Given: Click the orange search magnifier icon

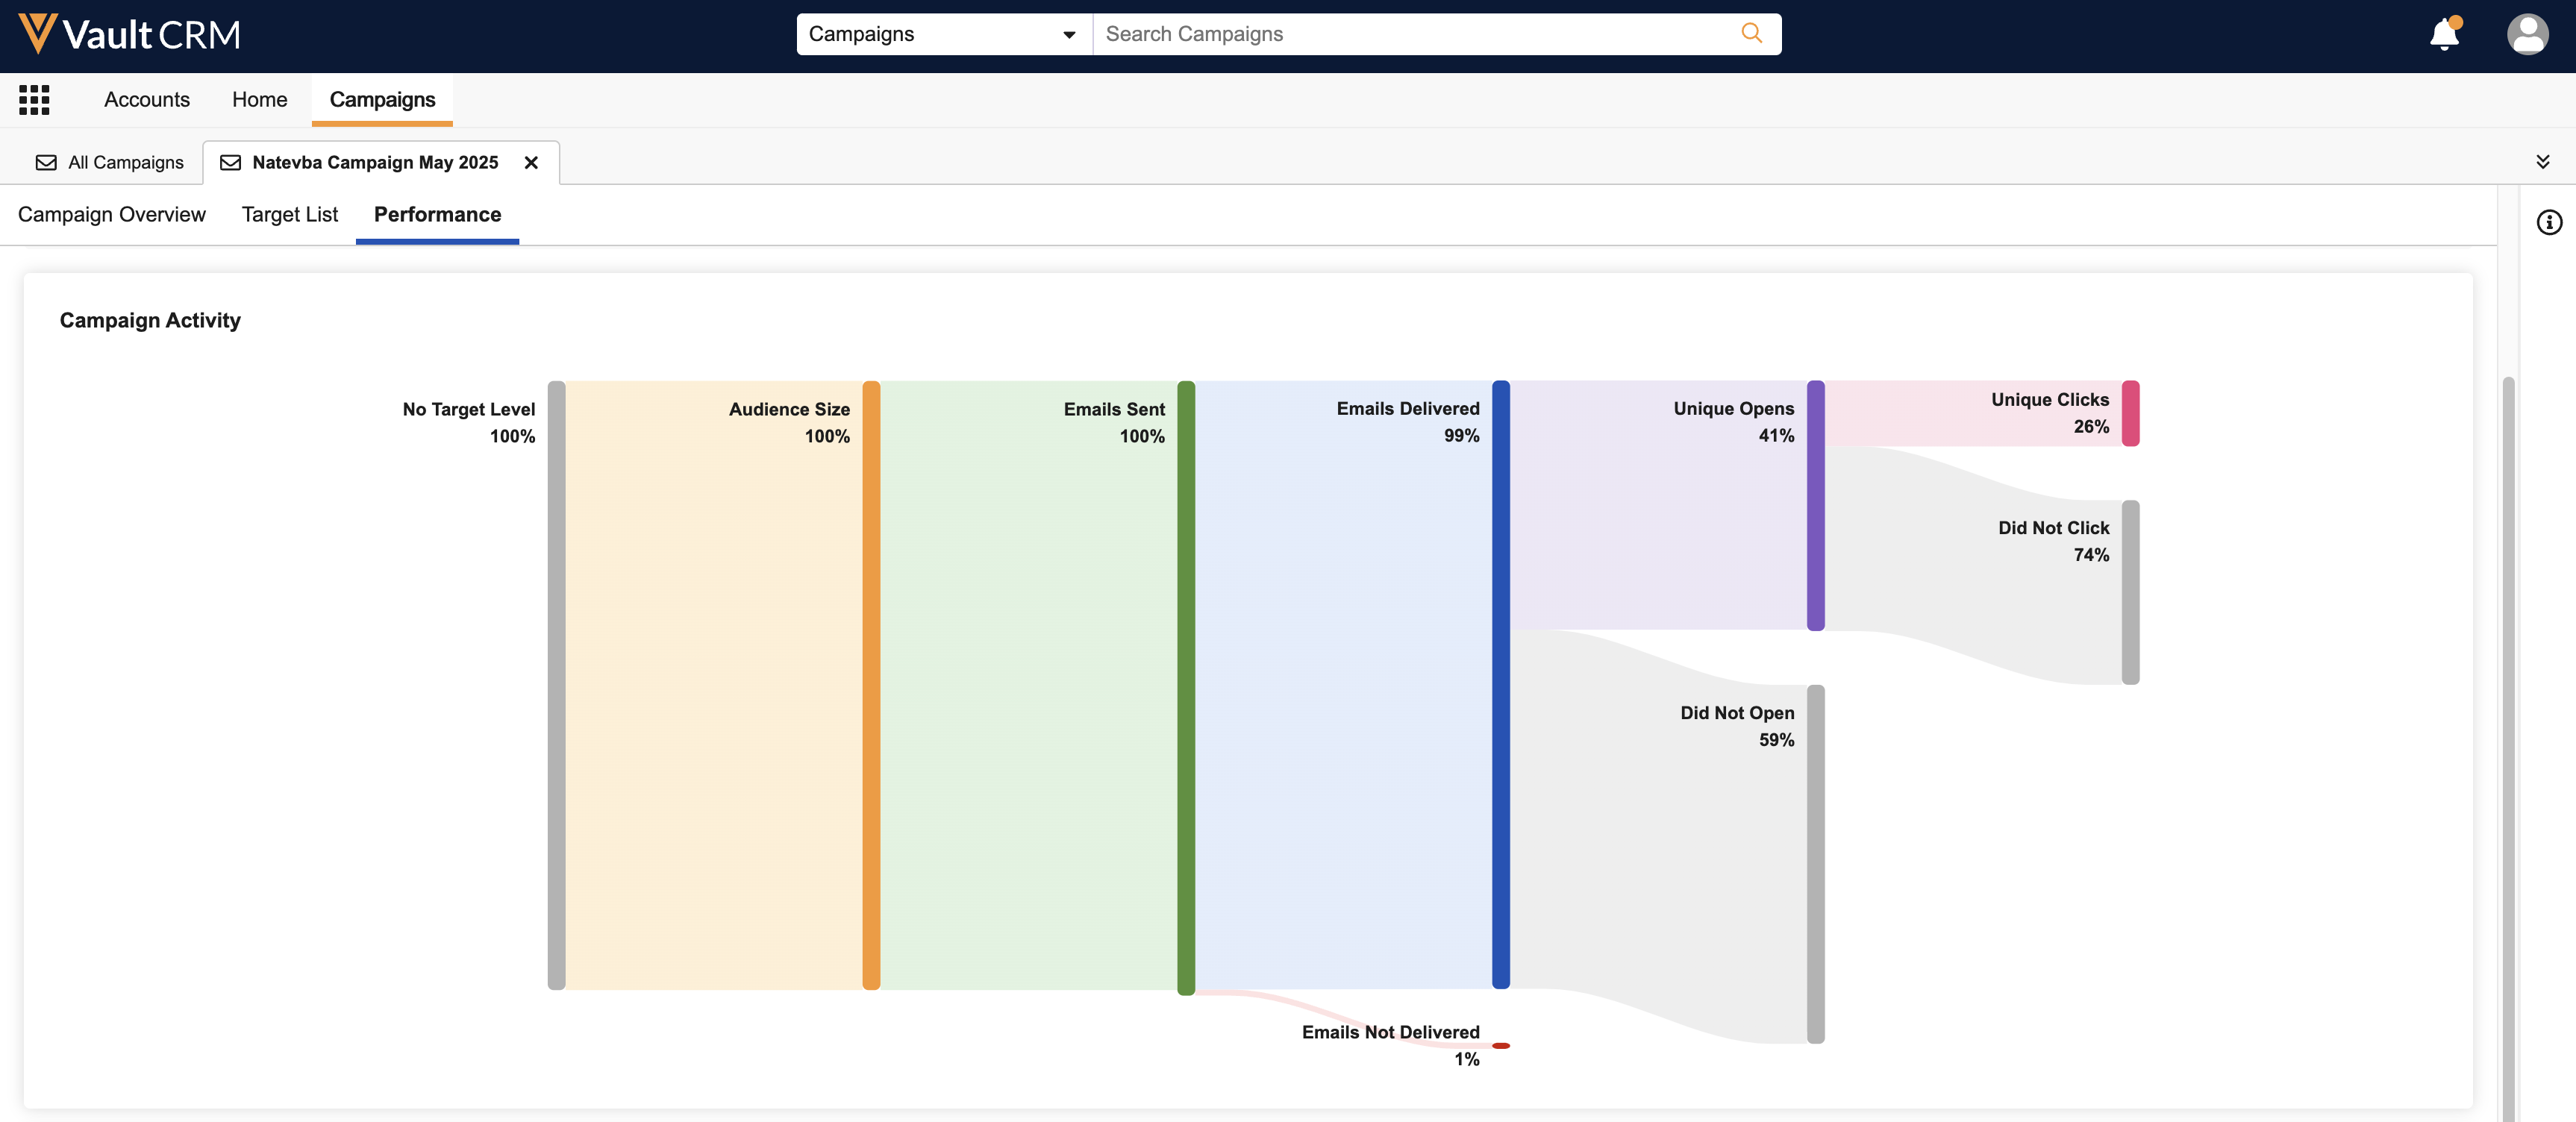Looking at the screenshot, I should [x=1751, y=34].
